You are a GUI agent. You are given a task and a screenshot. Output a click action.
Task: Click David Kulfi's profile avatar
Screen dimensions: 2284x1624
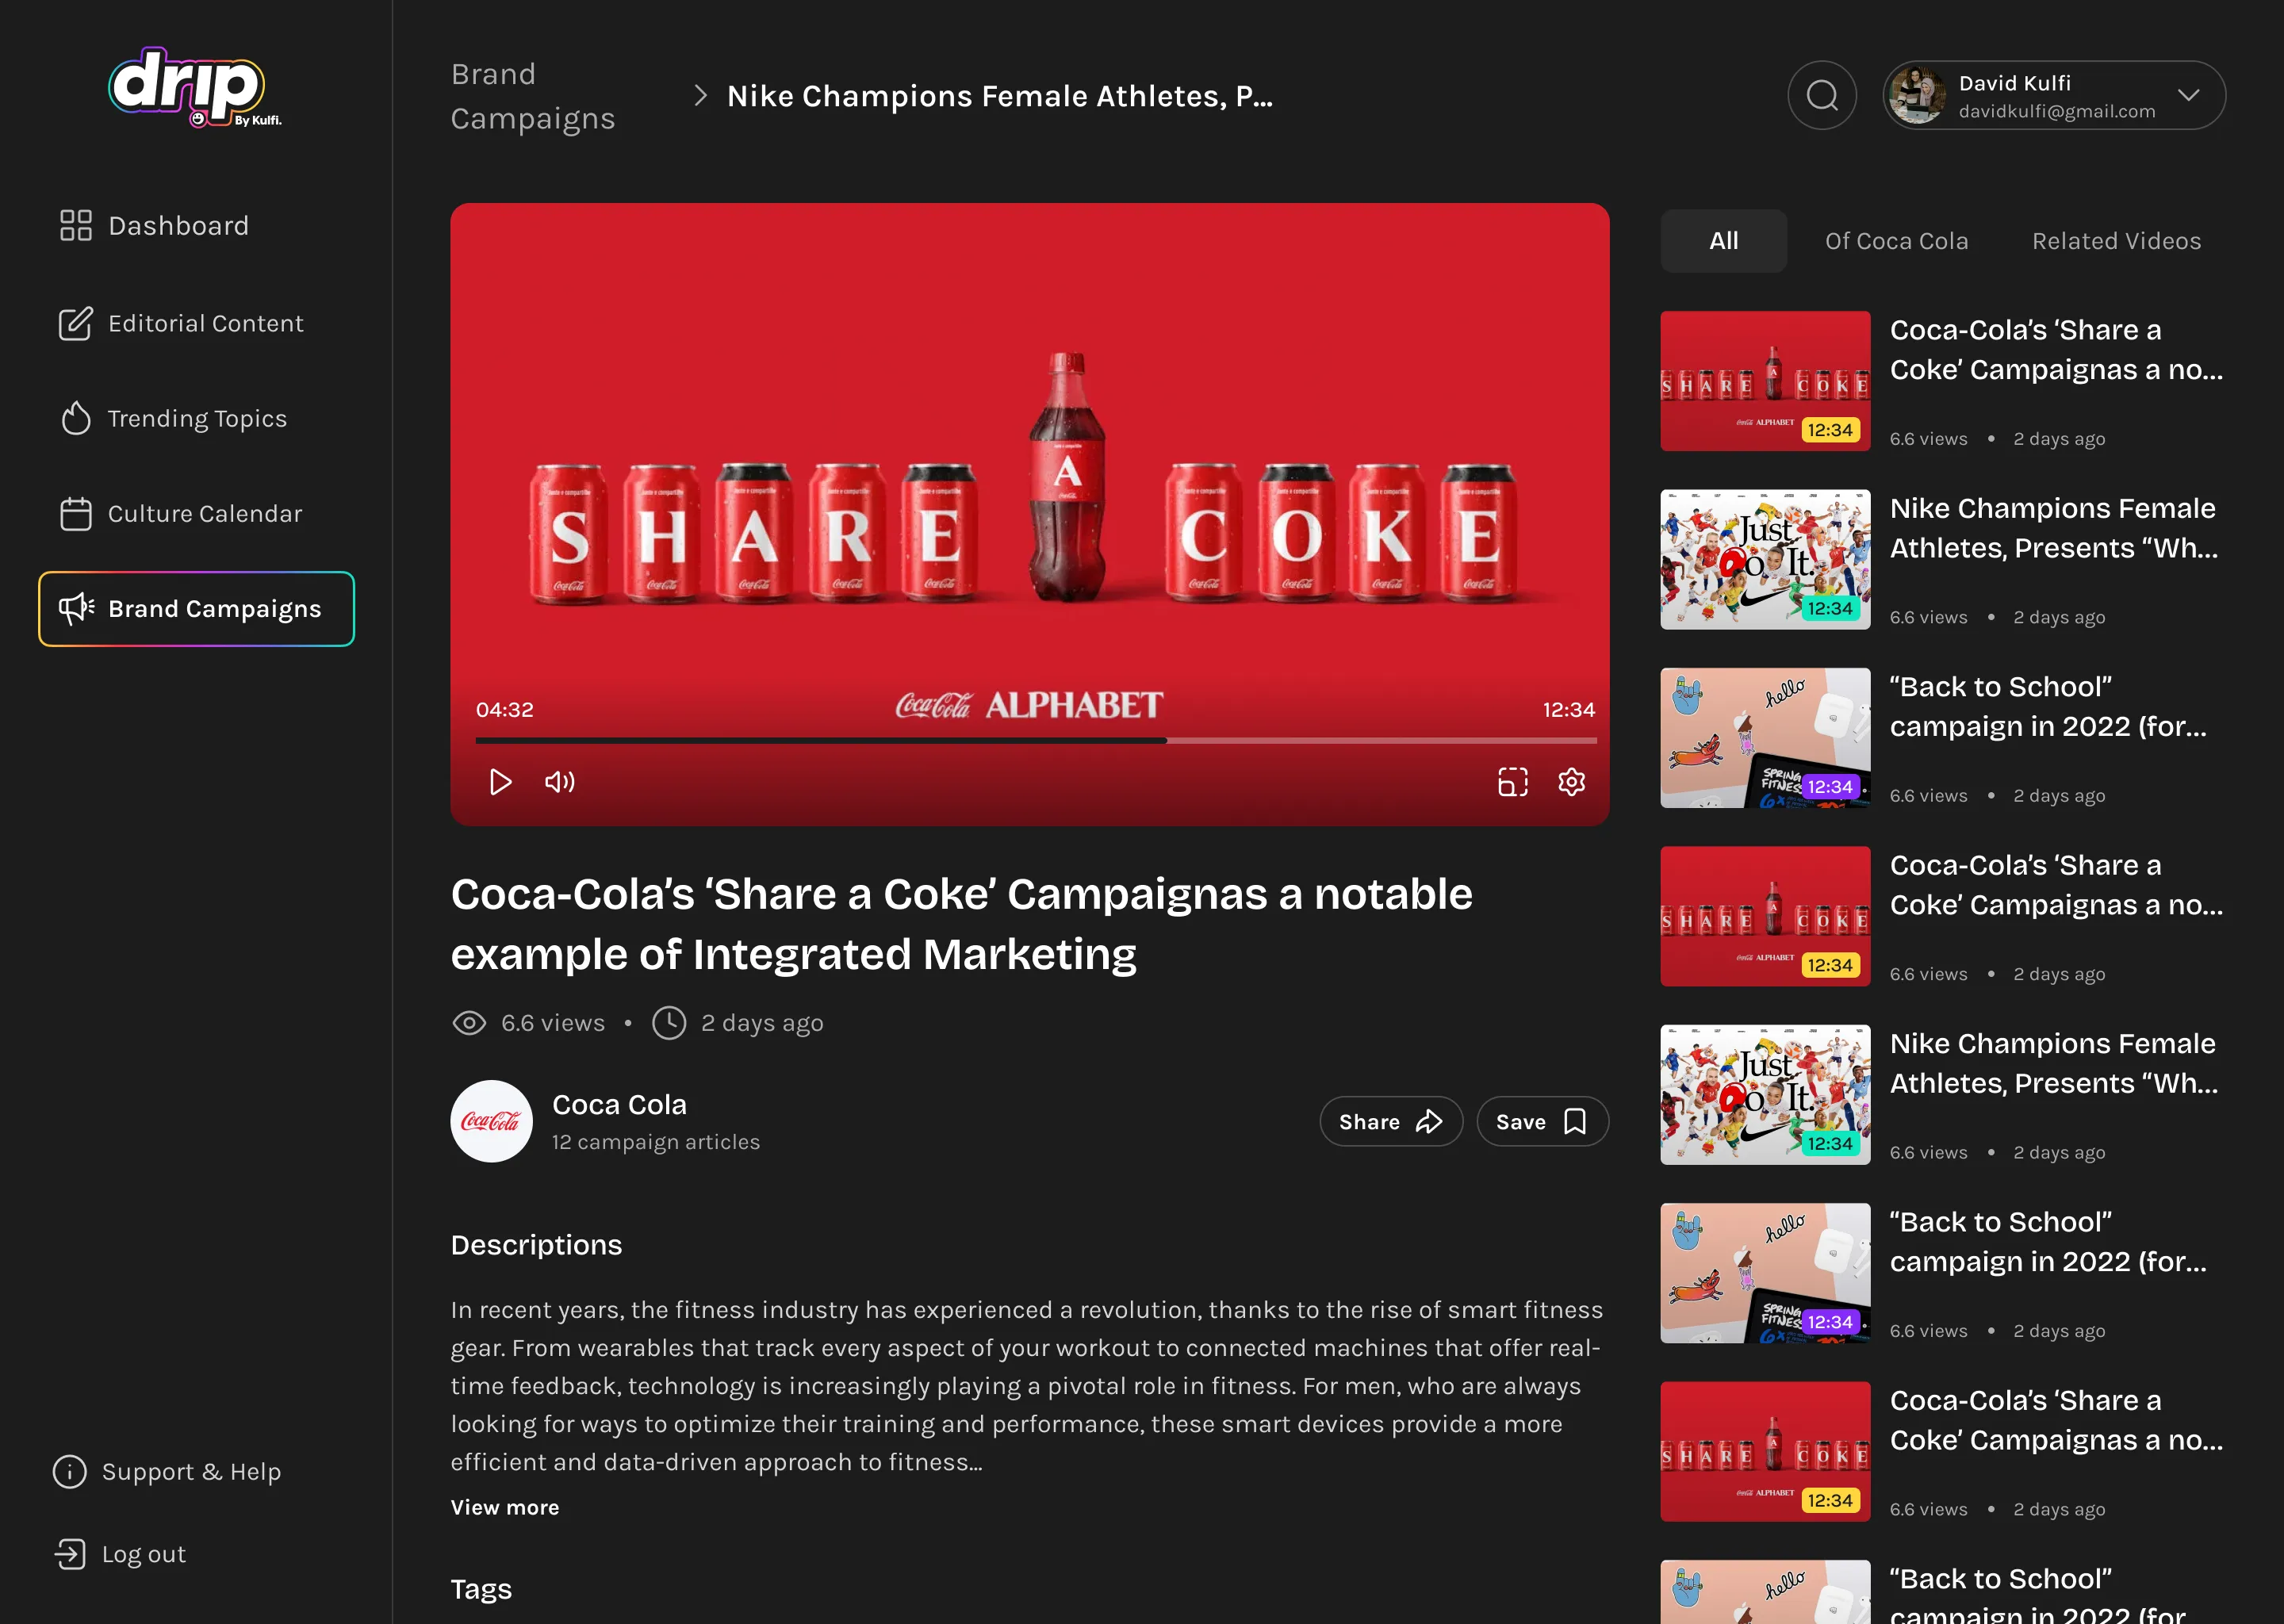[x=1918, y=96]
